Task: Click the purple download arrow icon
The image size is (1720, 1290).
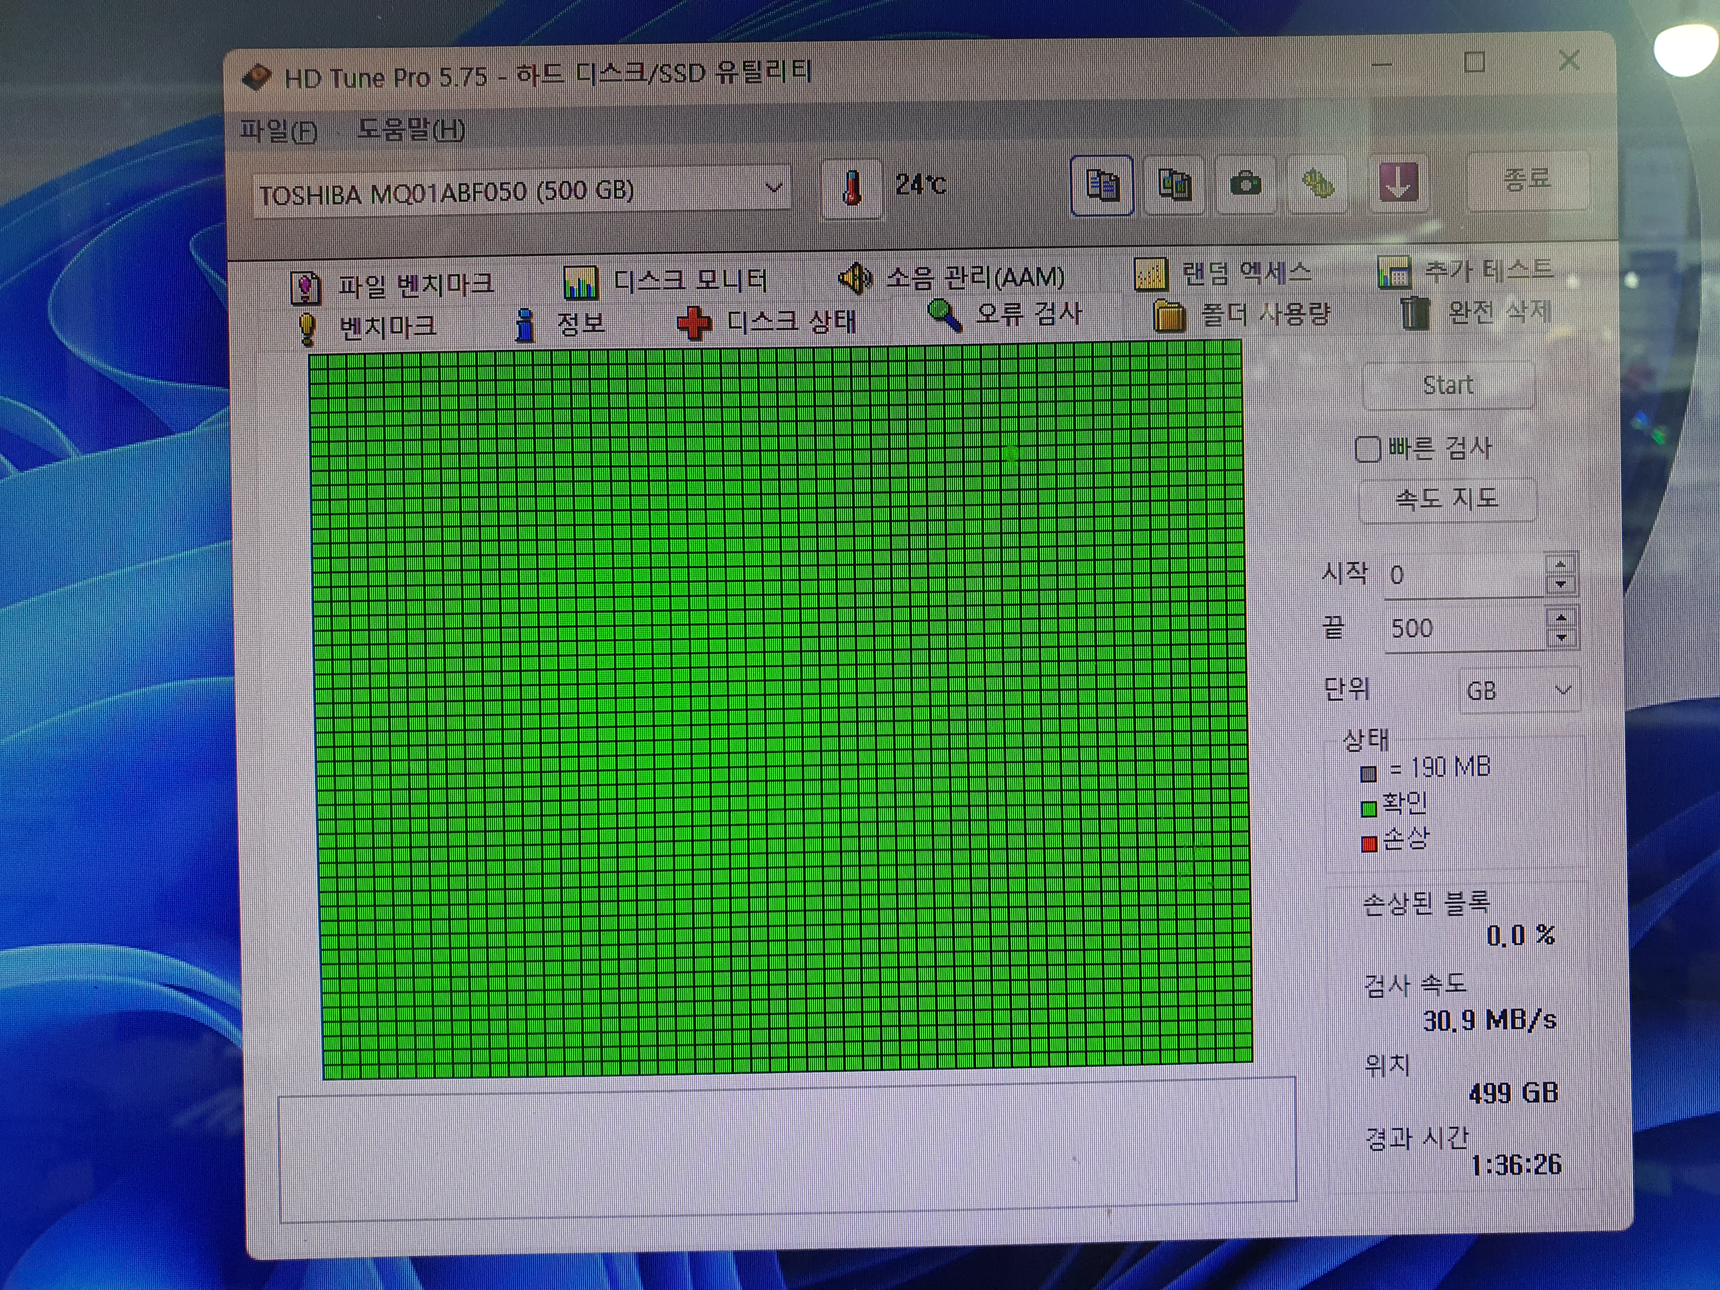Action: pyautogui.click(x=1398, y=183)
